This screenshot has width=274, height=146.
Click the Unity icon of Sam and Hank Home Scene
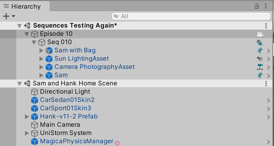27,84
